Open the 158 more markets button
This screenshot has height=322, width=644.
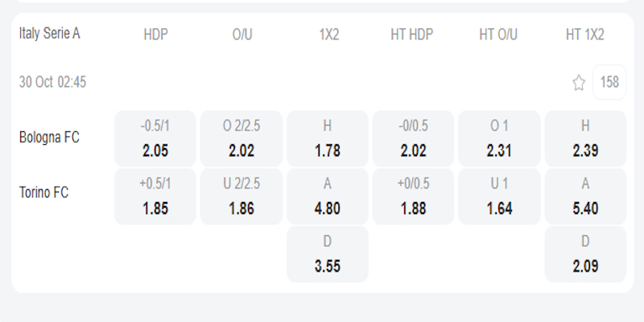pos(609,82)
